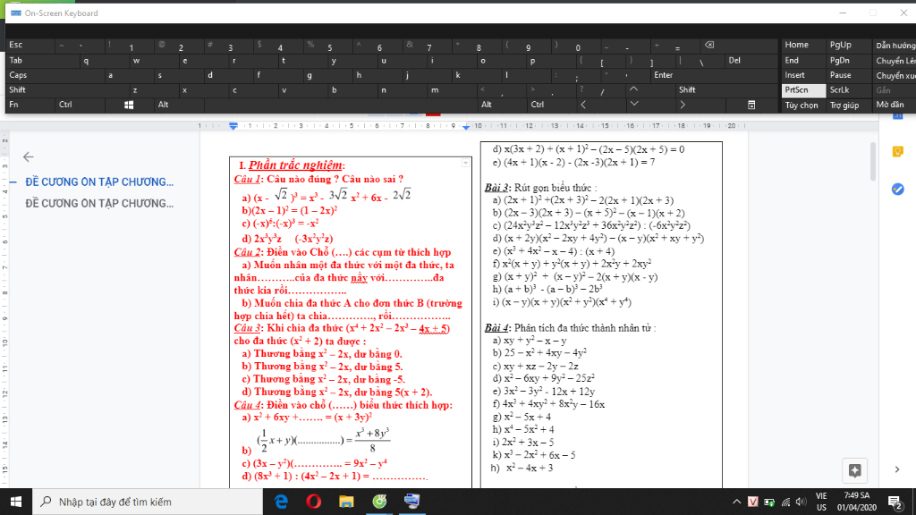Open Opera browser from taskbar
This screenshot has width=916, height=515.
click(x=314, y=502)
